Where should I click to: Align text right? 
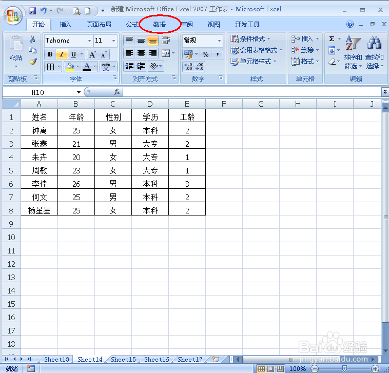[x=152, y=53]
